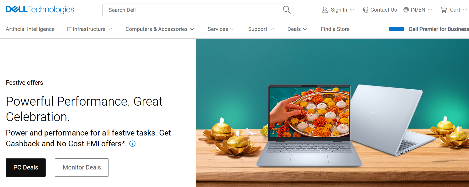
Task: Click the shopping cart icon
Action: coord(444,10)
